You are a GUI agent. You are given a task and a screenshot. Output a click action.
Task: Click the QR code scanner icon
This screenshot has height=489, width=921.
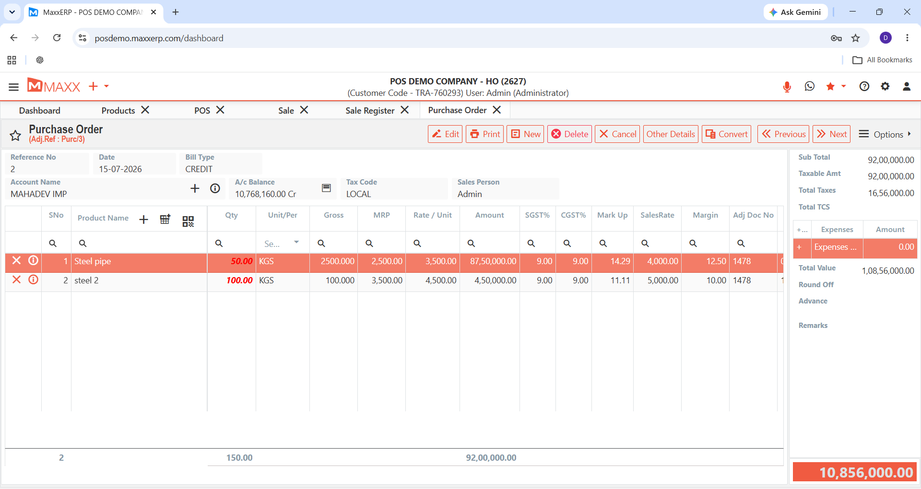188,221
